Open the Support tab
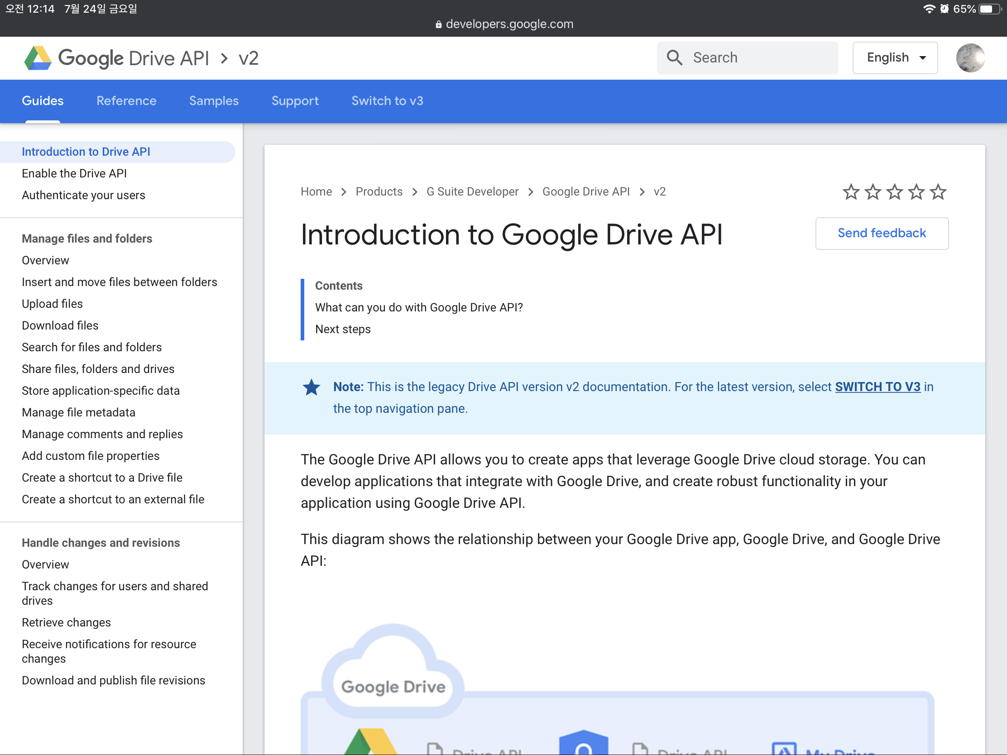Image resolution: width=1007 pixels, height=755 pixels. 295,100
